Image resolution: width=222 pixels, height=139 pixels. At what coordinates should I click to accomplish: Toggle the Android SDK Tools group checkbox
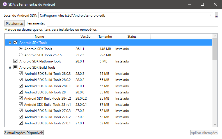click(15, 42)
